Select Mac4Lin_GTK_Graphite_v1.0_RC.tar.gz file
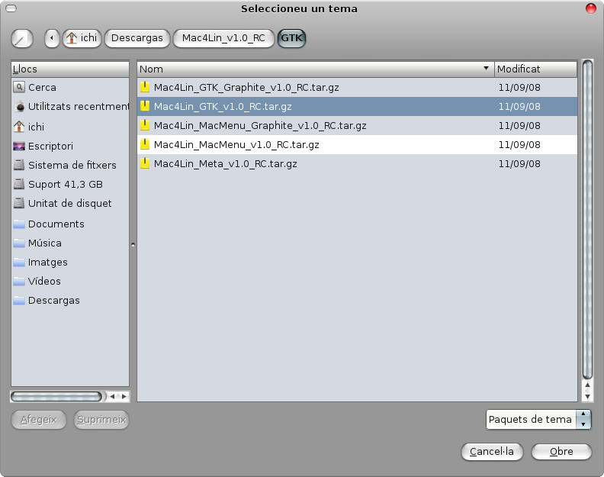 point(357,88)
